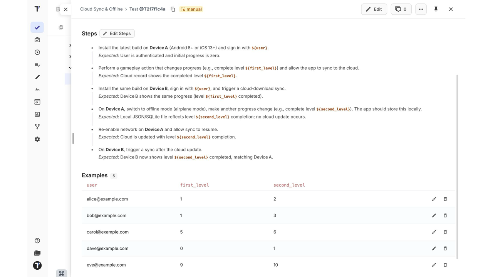This screenshot has height=277, width=493.
Task: Open the Plans checklist sidebar icon
Action: click(37, 65)
